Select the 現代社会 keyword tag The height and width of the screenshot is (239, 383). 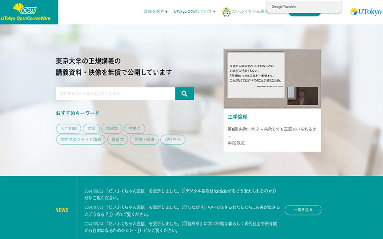pos(173,140)
